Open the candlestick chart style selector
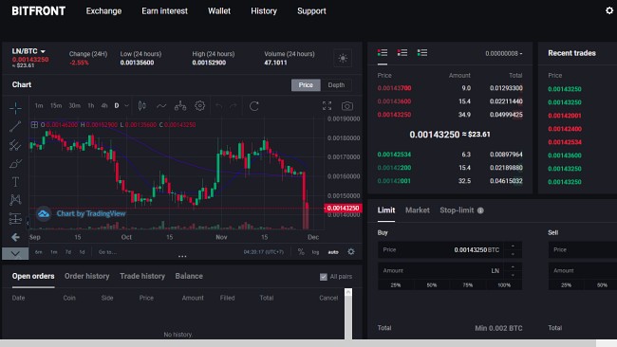Image resolution: width=617 pixels, height=347 pixels. [x=142, y=105]
